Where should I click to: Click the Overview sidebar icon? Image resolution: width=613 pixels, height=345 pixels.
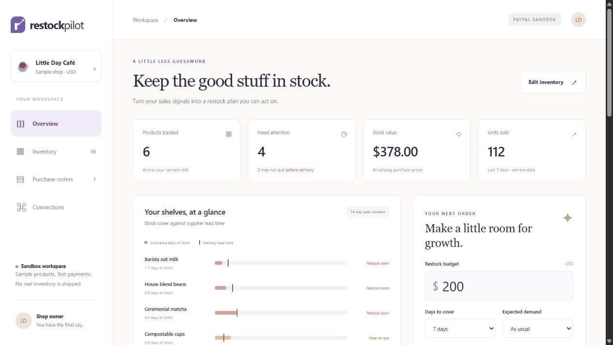pyautogui.click(x=20, y=124)
